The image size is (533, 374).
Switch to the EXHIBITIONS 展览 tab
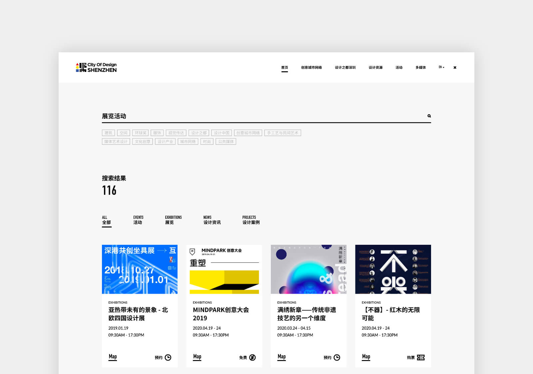173,220
